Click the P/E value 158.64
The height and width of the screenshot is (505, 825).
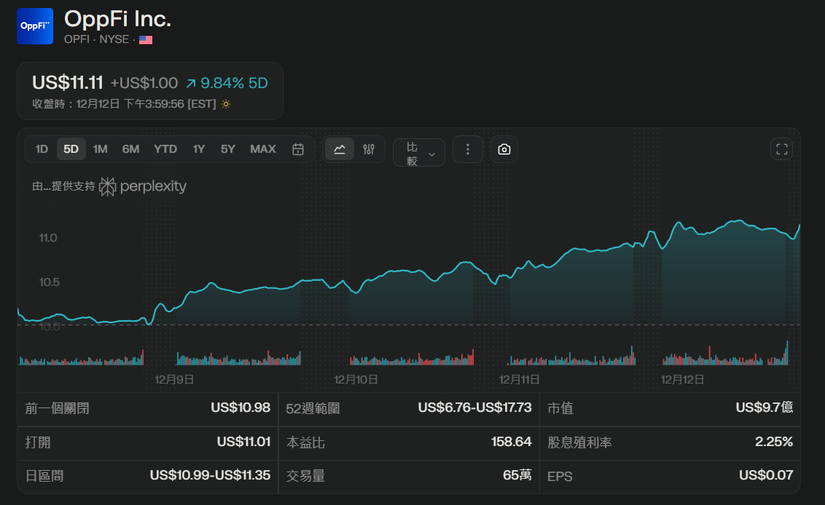point(512,442)
